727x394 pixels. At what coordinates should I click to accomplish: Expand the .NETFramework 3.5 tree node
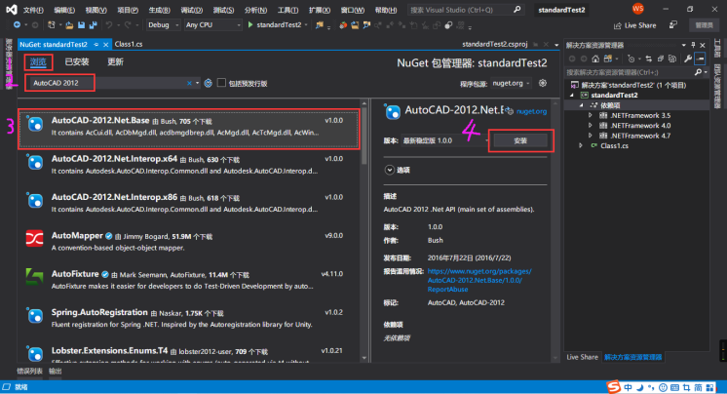(x=591, y=115)
